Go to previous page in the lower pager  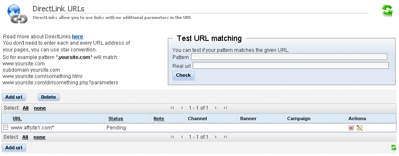182,137
